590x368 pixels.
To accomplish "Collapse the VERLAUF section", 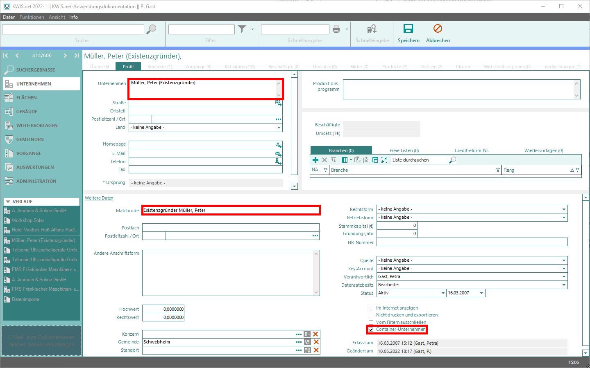I will pos(8,202).
